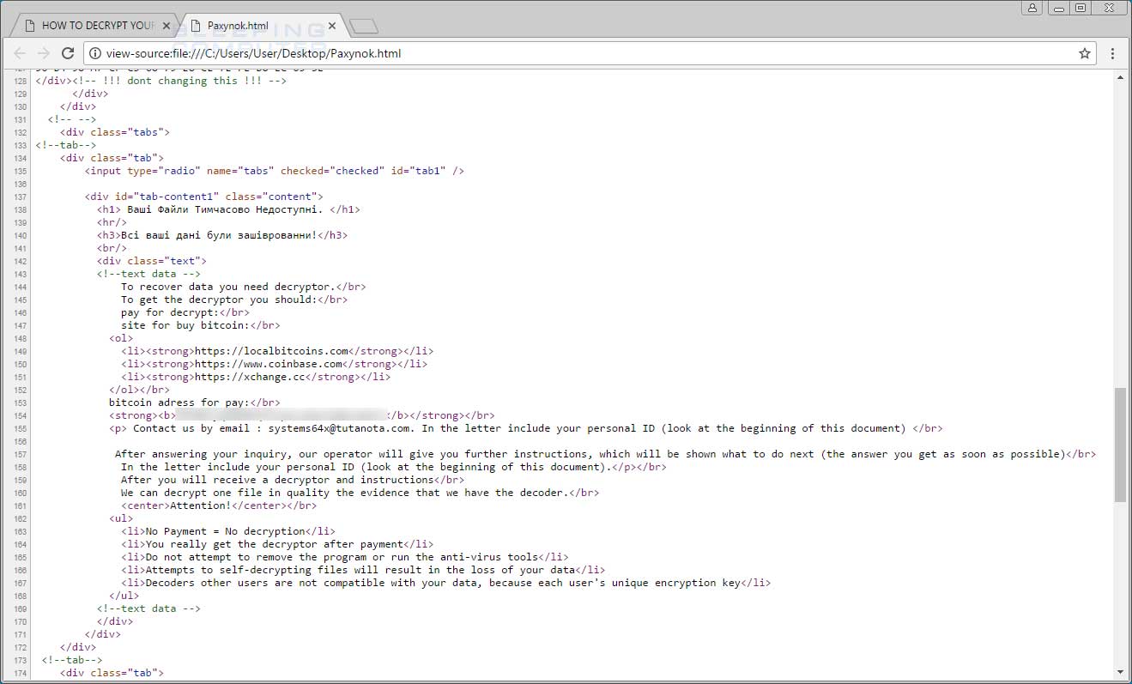Viewport: 1132px width, 684px height.
Task: Click the page icon on the Paxynok.html tab
Action: 195,25
